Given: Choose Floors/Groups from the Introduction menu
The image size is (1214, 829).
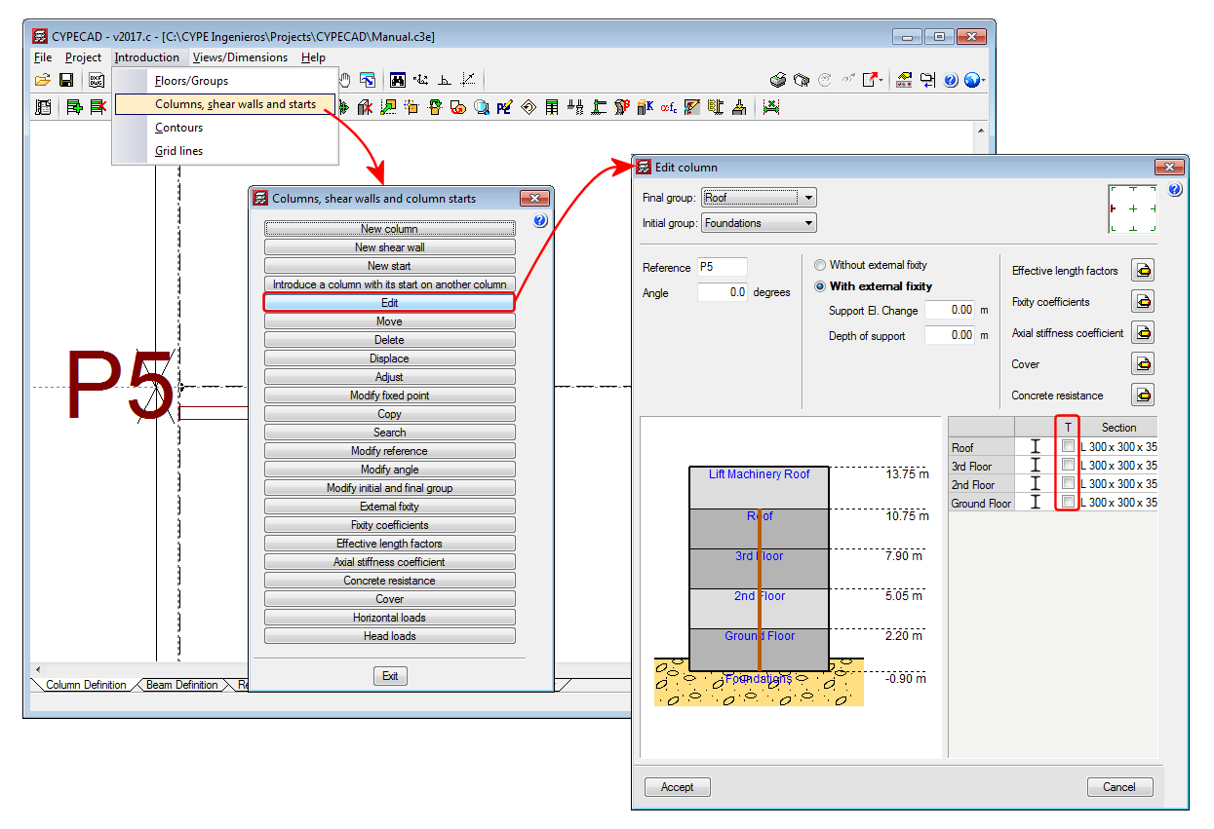Looking at the screenshot, I should pos(191,81).
